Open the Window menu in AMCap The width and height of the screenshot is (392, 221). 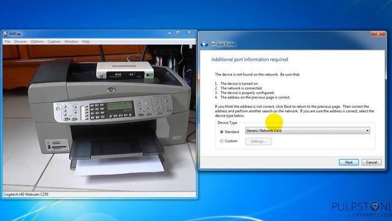pos(71,41)
